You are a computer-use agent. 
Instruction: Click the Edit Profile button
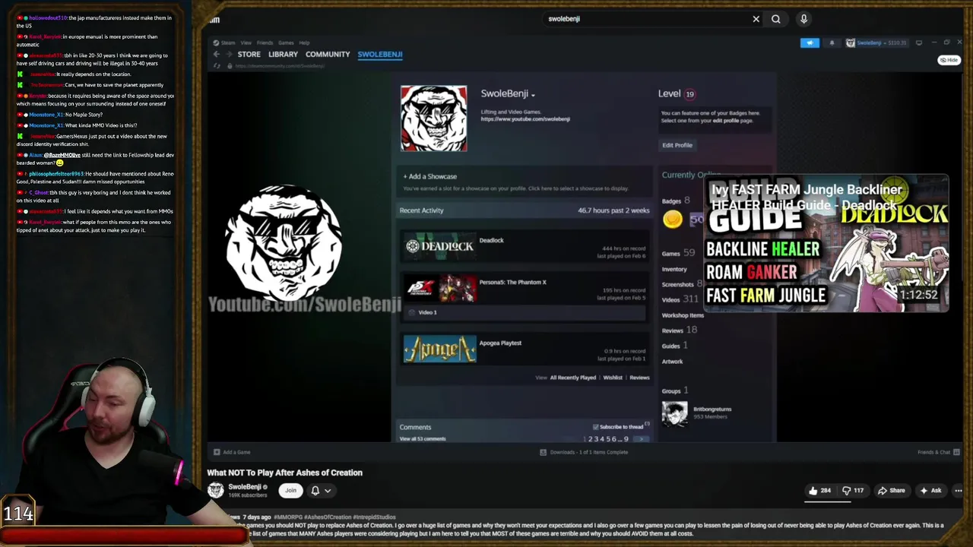tap(677, 145)
